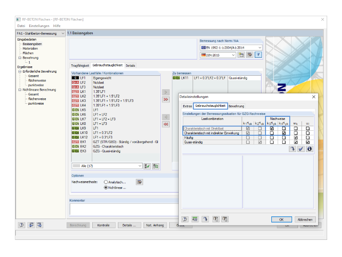Click the select-all checkmark icon beside Alle (17)
The image size is (342, 257).
click(x=147, y=166)
